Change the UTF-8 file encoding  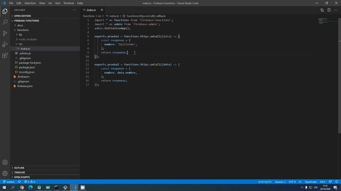[292, 181]
